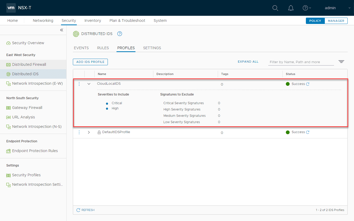Click the Network Introspection (N-S) icon
This screenshot has width=354, height=221.
pos(8,127)
